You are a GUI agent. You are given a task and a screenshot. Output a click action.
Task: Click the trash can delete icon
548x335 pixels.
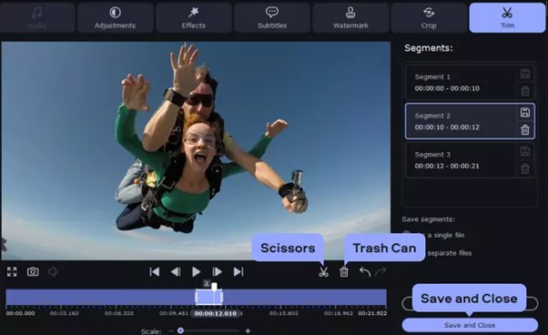344,272
